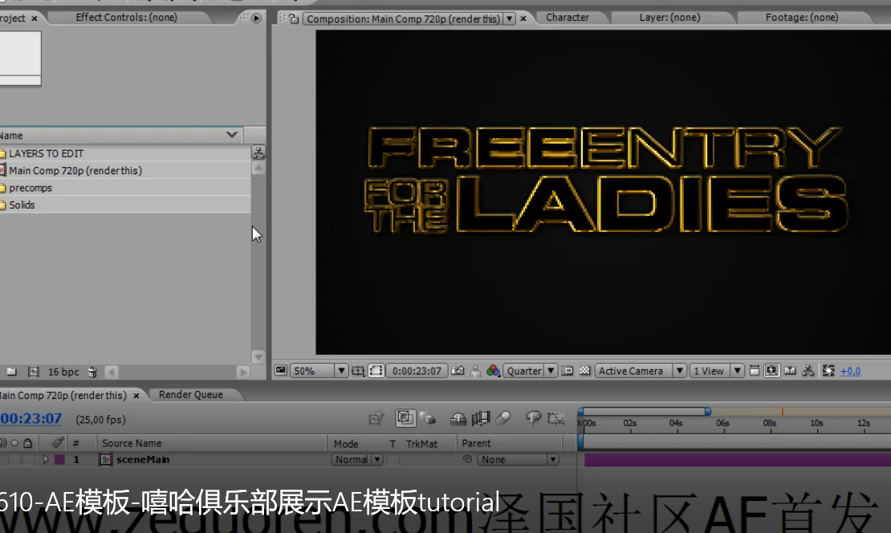Click project horizontal scroll left arrow

[112, 372]
